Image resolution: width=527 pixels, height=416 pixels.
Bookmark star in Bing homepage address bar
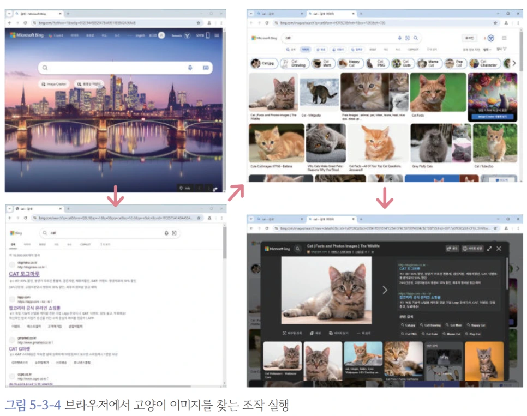pyautogui.click(x=198, y=23)
